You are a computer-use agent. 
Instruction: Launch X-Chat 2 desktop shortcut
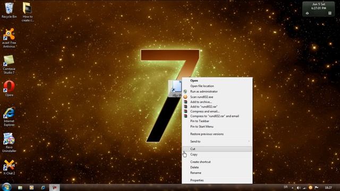(x=9, y=167)
